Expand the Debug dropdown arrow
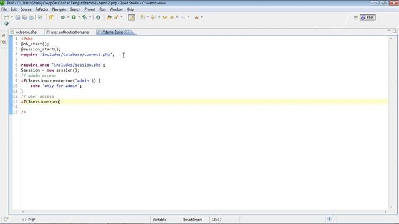 68,17
